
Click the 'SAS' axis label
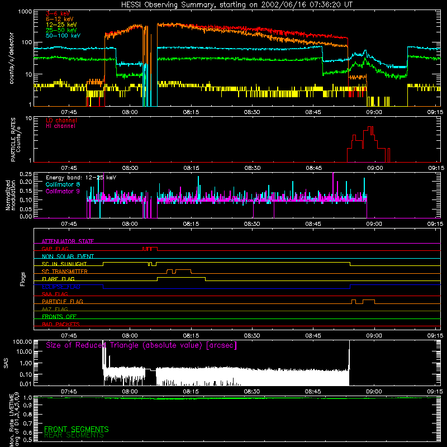pos(6,363)
